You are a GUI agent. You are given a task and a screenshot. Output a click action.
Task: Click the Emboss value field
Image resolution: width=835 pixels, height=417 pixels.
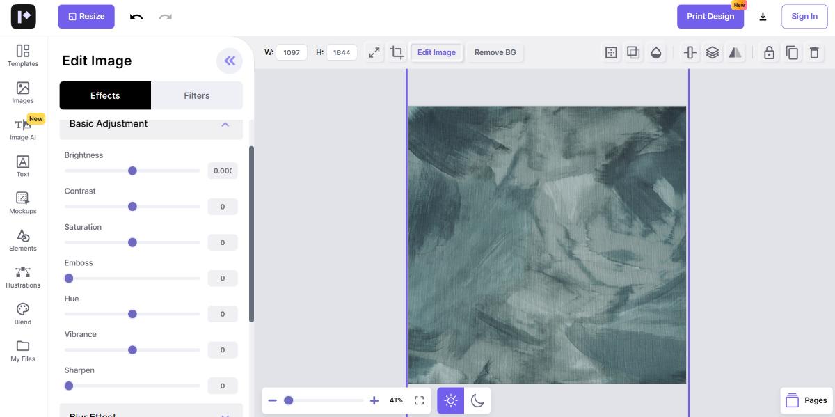tap(223, 278)
